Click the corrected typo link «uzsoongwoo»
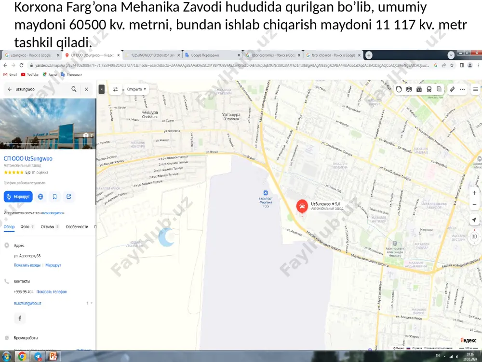482x362 pixels. click(x=52, y=213)
